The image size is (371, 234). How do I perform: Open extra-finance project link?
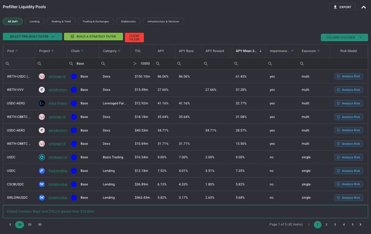(x=58, y=103)
